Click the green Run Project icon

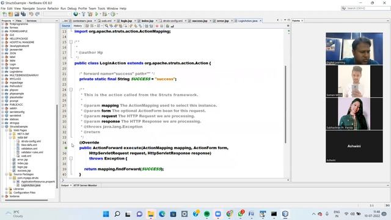[97, 14]
